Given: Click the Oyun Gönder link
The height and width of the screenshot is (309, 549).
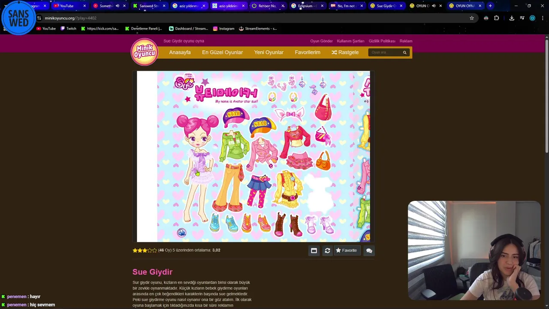Looking at the screenshot, I should click(x=321, y=41).
